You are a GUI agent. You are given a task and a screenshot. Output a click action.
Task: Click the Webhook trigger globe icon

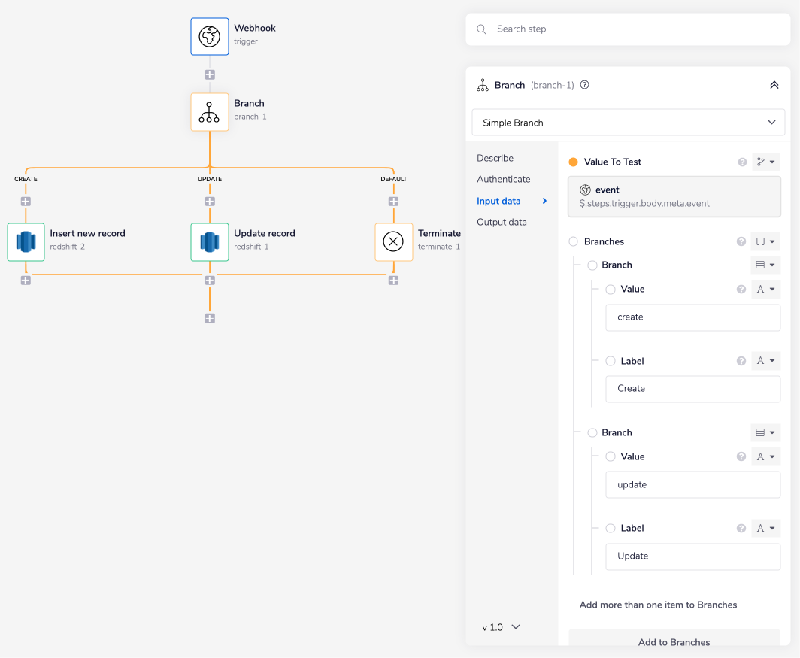point(209,36)
